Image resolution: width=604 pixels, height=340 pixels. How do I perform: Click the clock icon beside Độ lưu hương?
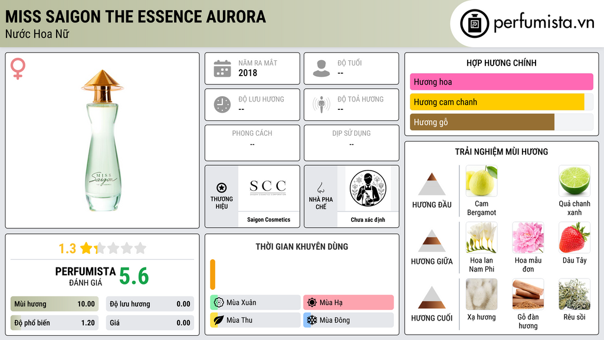pyautogui.click(x=222, y=104)
